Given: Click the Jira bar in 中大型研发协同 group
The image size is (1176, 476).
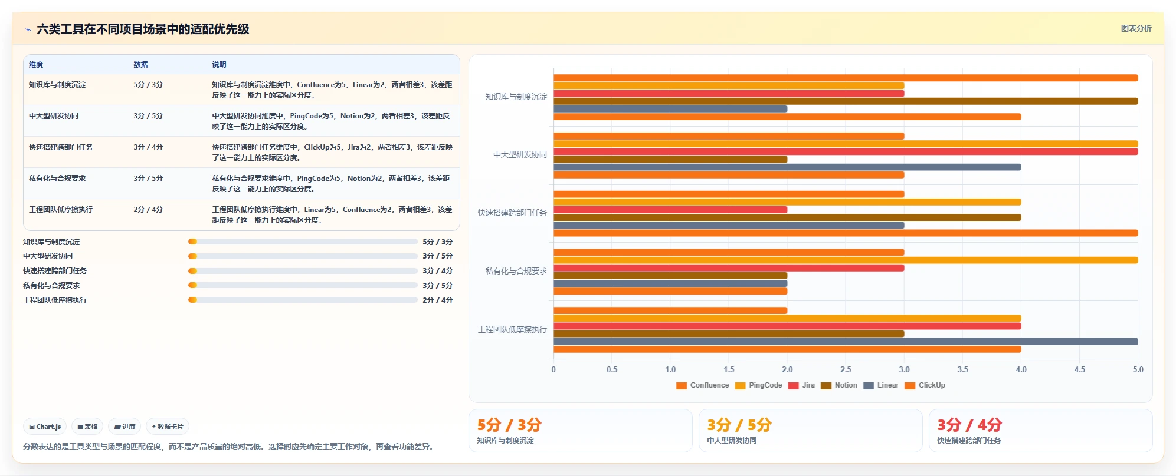Looking at the screenshot, I should [x=846, y=151].
